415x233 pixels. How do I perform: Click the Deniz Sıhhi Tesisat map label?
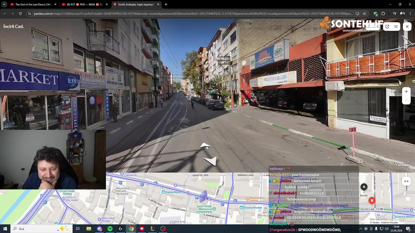tap(106, 219)
